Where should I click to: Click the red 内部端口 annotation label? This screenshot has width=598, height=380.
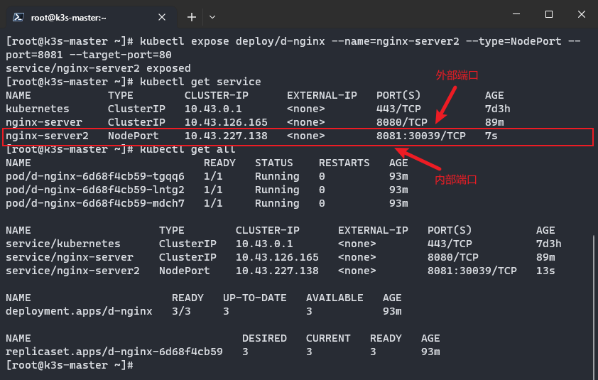tap(456, 180)
